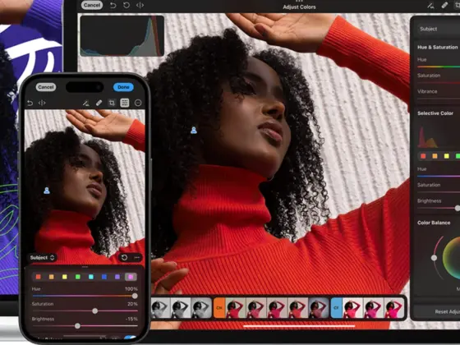Tap the subject mask marker on iPhone photo
This screenshot has width=460, height=345.
pyautogui.click(x=47, y=191)
